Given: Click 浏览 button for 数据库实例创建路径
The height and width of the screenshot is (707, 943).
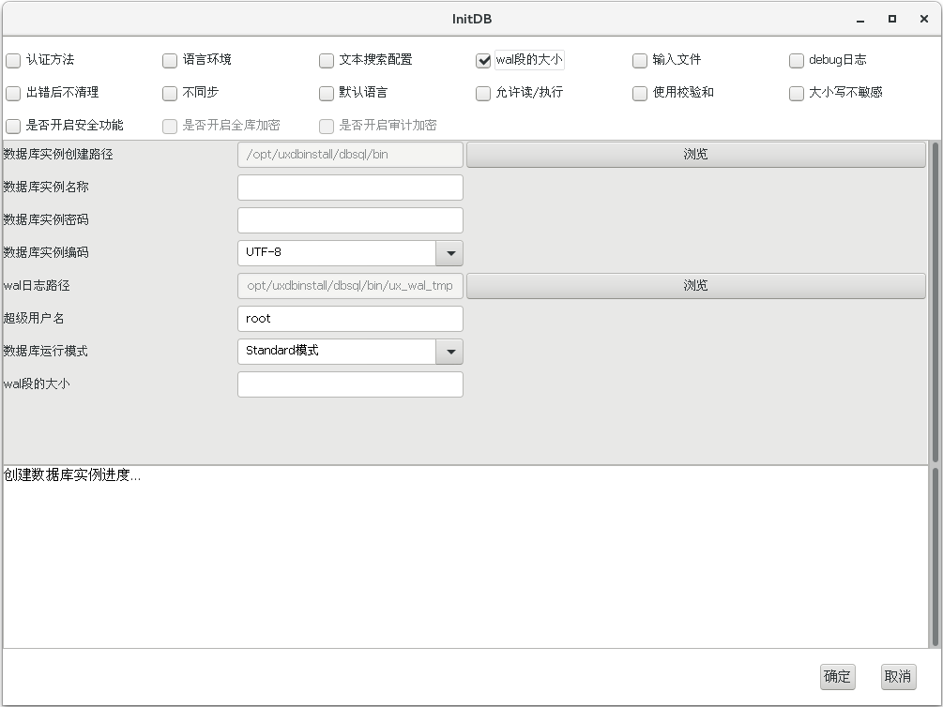Looking at the screenshot, I should tap(695, 155).
